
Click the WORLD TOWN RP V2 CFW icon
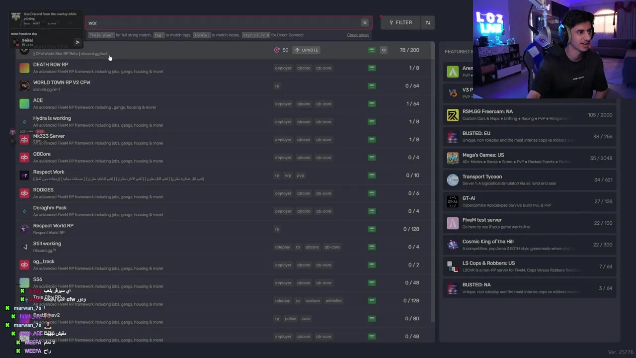tap(24, 86)
